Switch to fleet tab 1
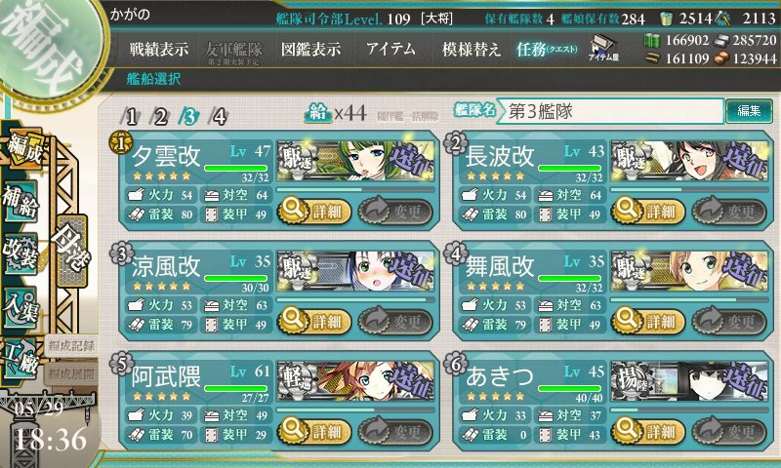The height and width of the screenshot is (468, 781). 131,117
